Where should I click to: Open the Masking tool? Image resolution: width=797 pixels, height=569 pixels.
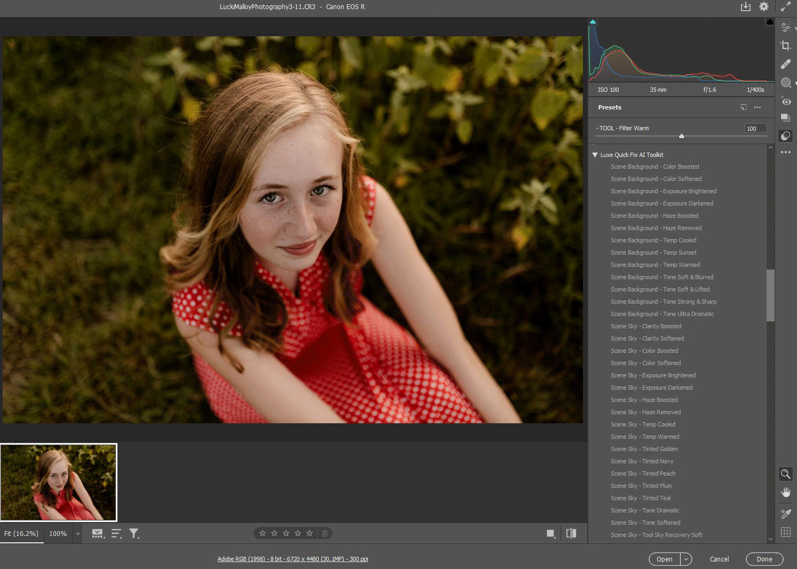(785, 82)
